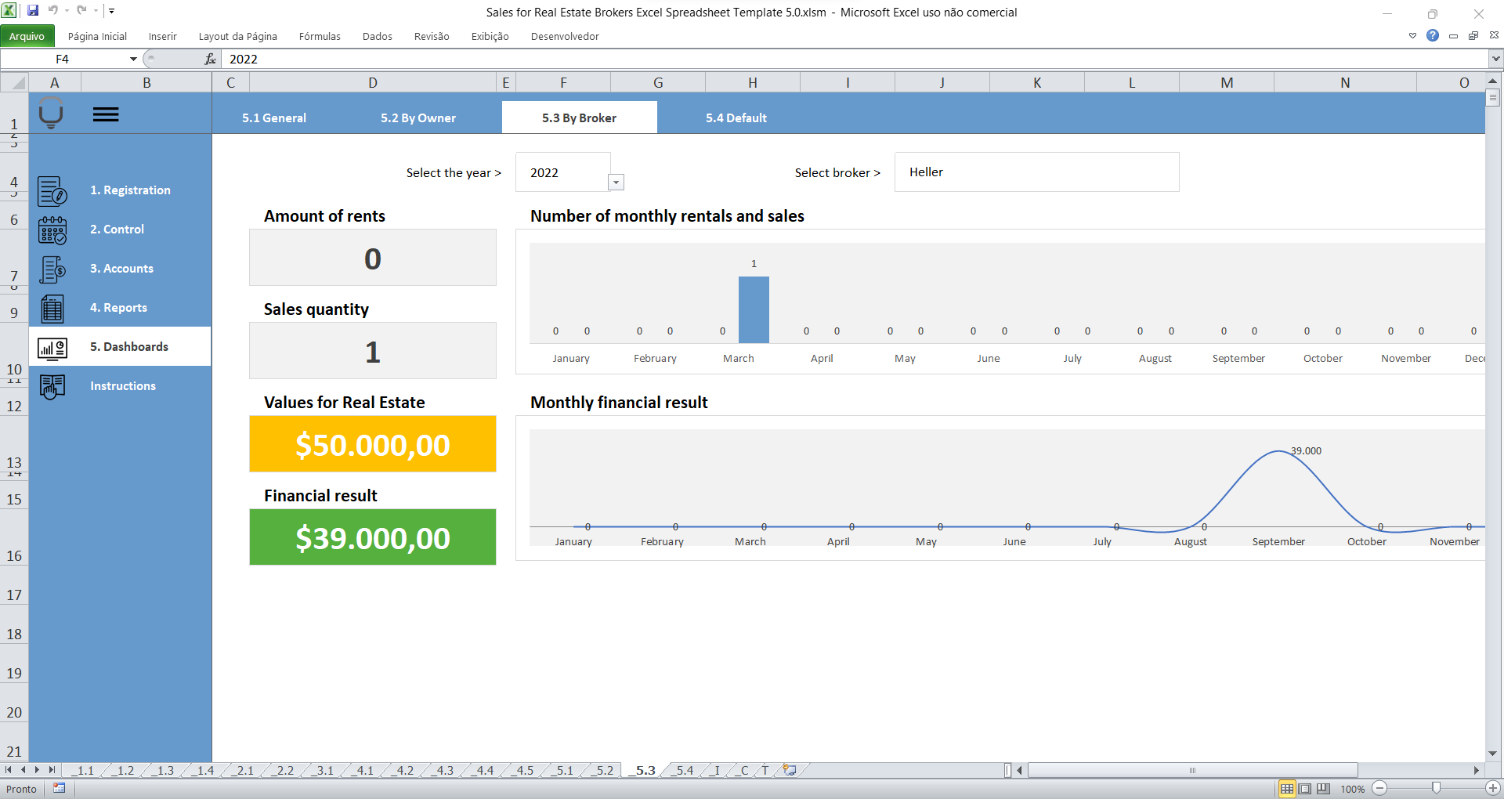This screenshot has height=799, width=1504.
Task: Expand the formula bar
Action: tap(1495, 59)
